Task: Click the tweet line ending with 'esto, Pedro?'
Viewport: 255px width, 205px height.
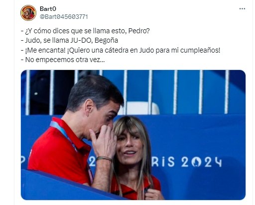Action: tap(85, 31)
